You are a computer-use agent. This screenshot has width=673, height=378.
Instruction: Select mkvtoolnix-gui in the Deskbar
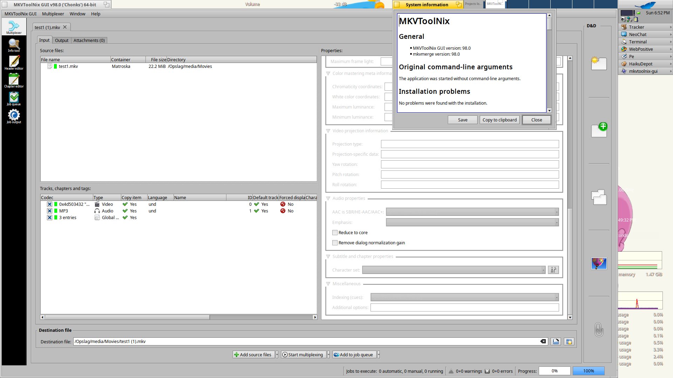click(x=645, y=71)
